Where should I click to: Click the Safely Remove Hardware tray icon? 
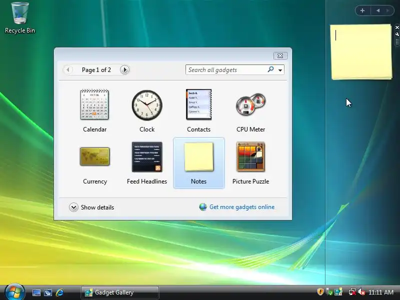tap(329, 291)
